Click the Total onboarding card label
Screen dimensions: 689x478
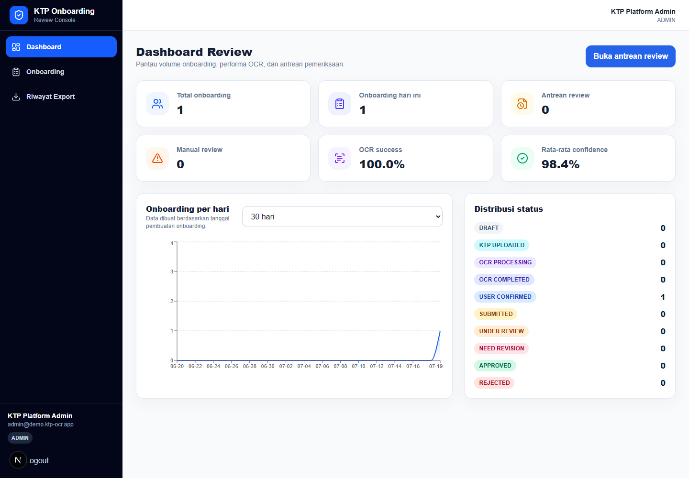204,95
